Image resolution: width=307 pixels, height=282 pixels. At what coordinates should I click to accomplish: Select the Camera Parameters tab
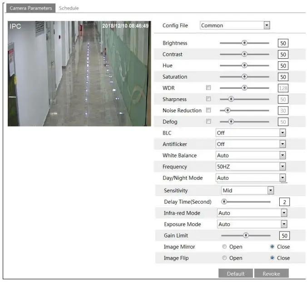coord(31,8)
